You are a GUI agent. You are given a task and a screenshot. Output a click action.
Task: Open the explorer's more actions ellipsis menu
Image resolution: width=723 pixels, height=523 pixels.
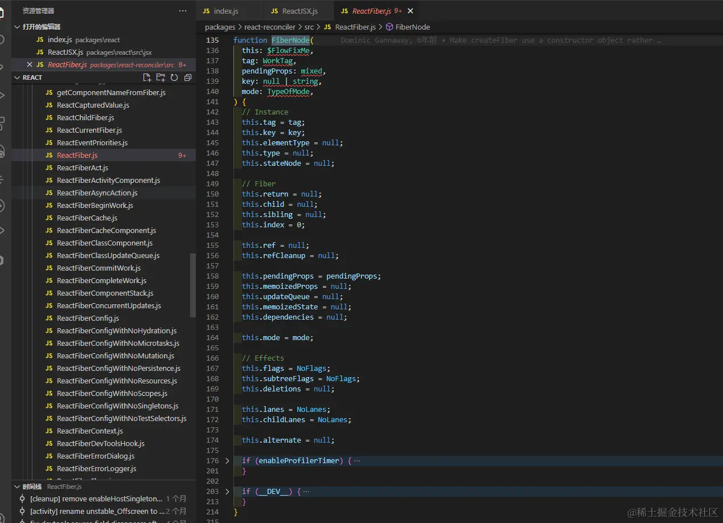coord(183,11)
